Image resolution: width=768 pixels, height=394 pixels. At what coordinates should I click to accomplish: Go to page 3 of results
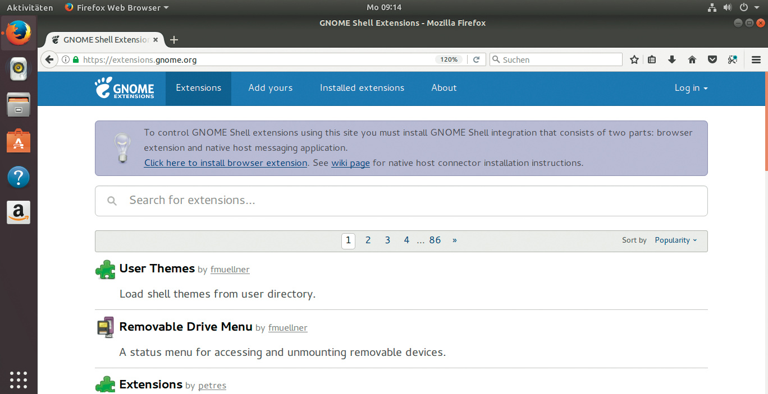387,240
